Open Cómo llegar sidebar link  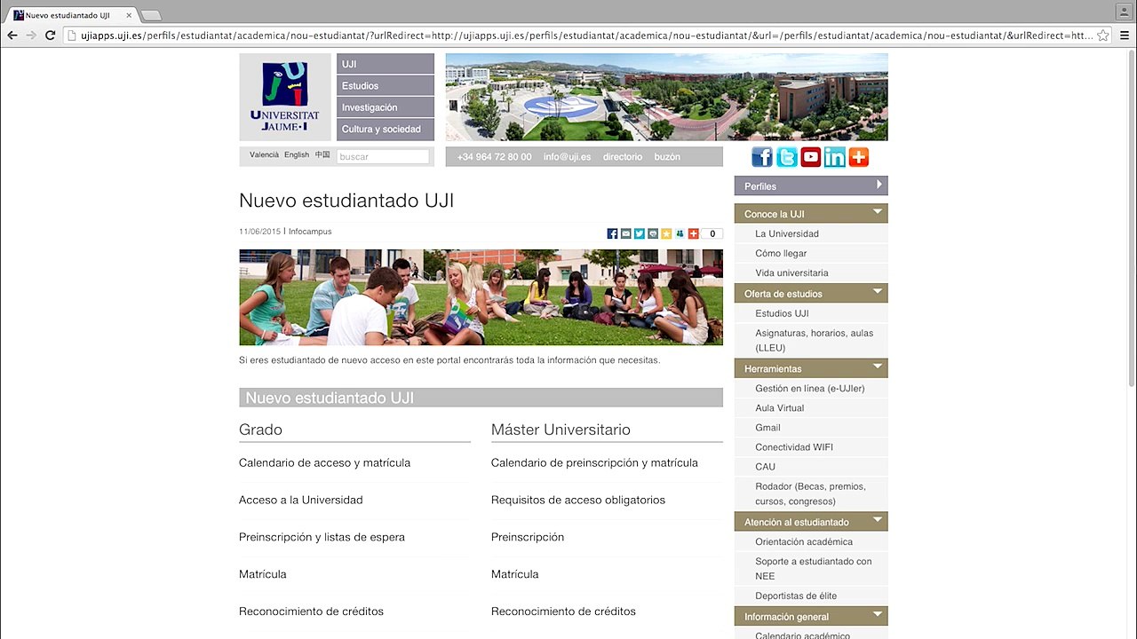click(x=781, y=253)
